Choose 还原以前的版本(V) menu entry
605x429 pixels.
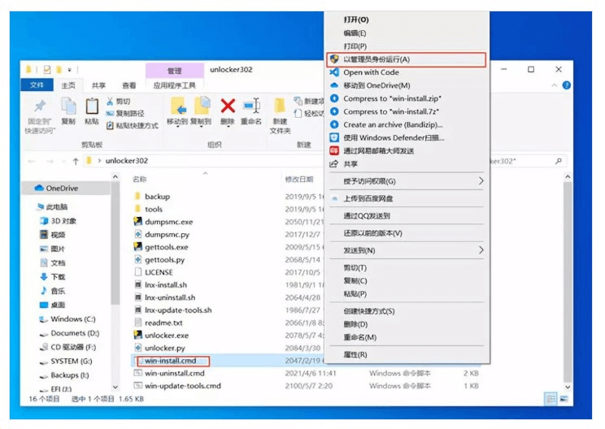pos(408,233)
